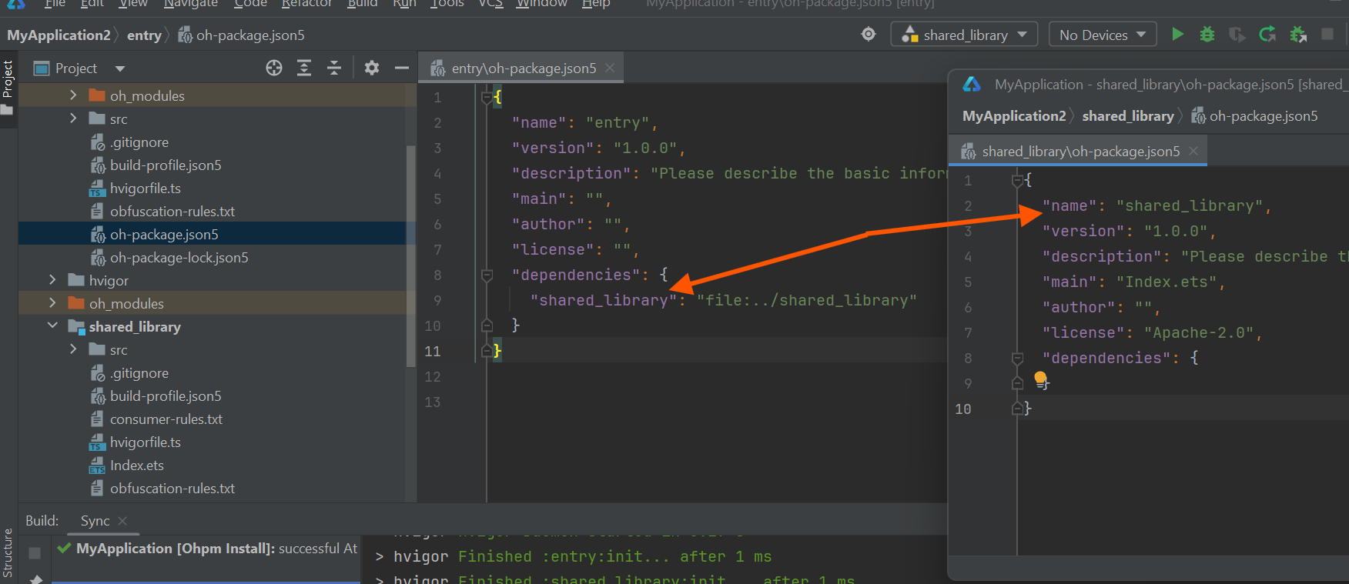Click the yellow lightbulb intention icon
Viewport: 1349px width, 584px height.
click(1040, 379)
